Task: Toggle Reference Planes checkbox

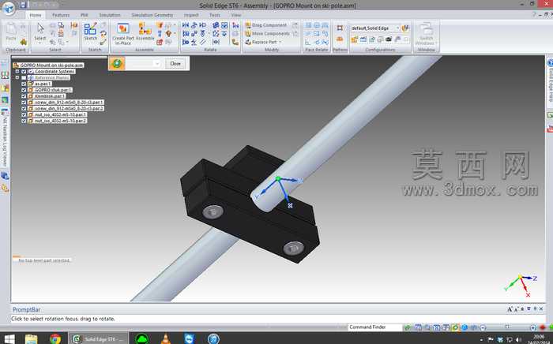Action: (24, 78)
